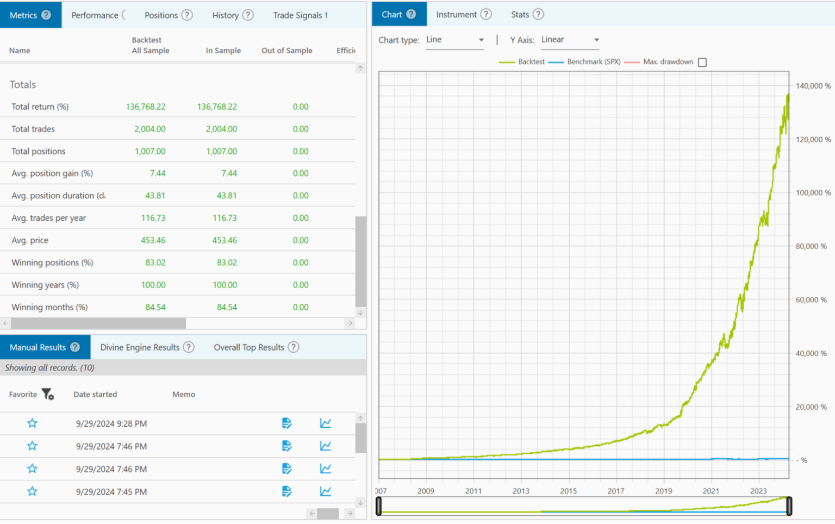This screenshot has width=835, height=524.
Task: Switch to the Positions tab
Action: coord(161,15)
